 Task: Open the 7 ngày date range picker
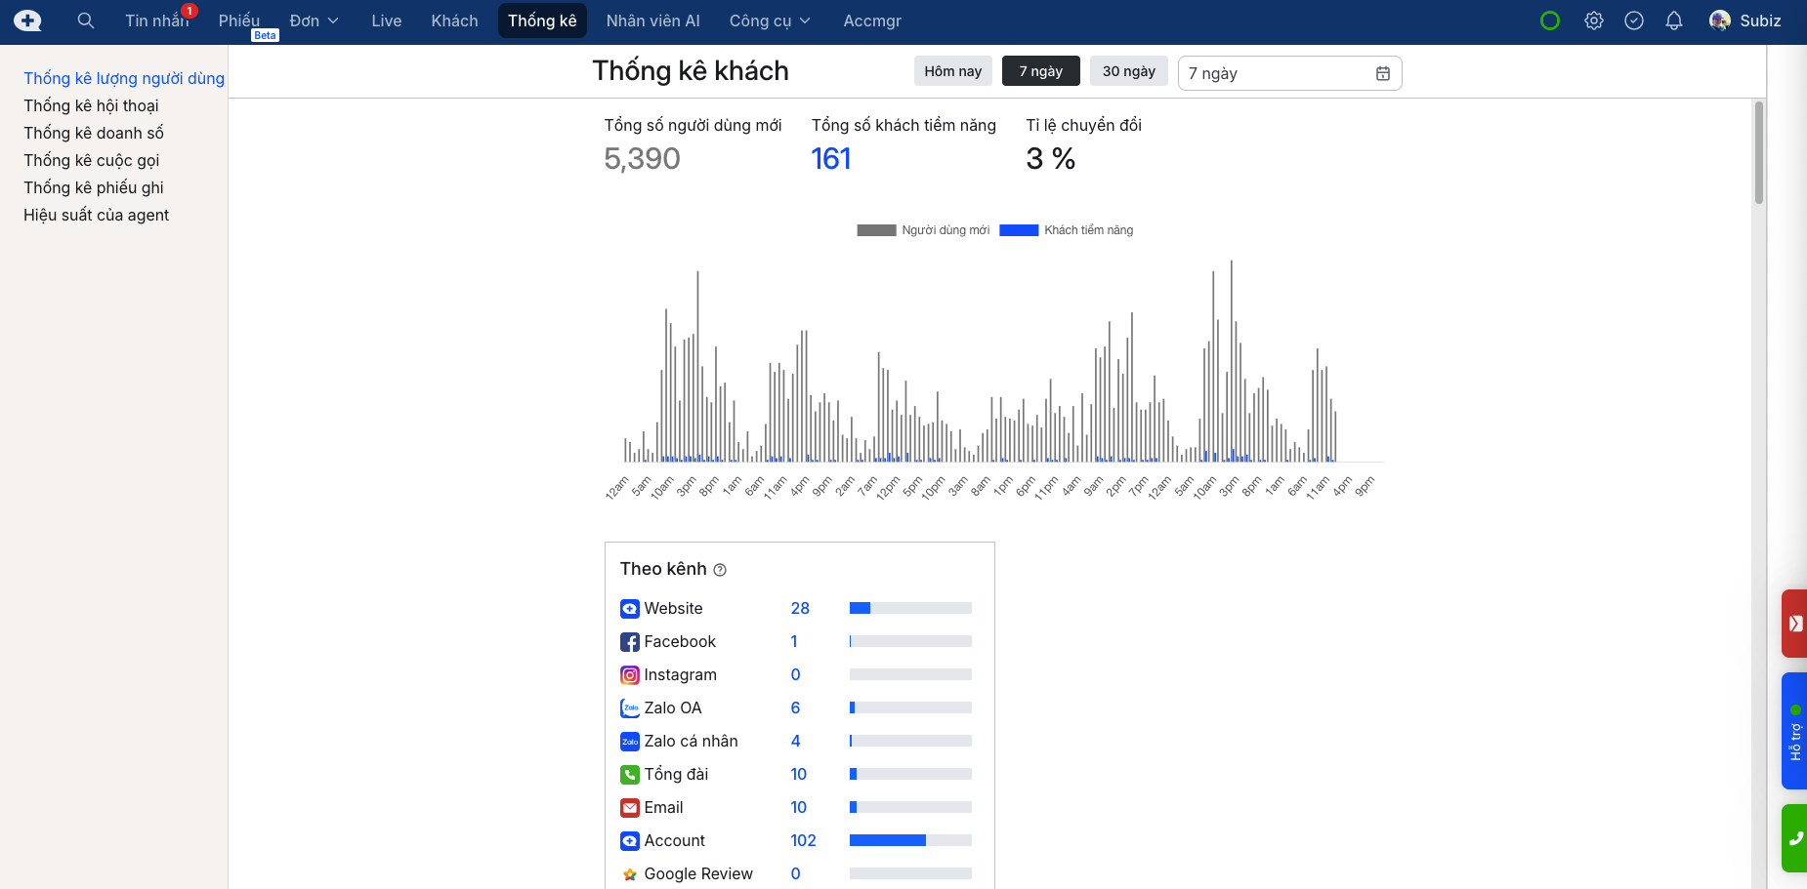[1288, 73]
